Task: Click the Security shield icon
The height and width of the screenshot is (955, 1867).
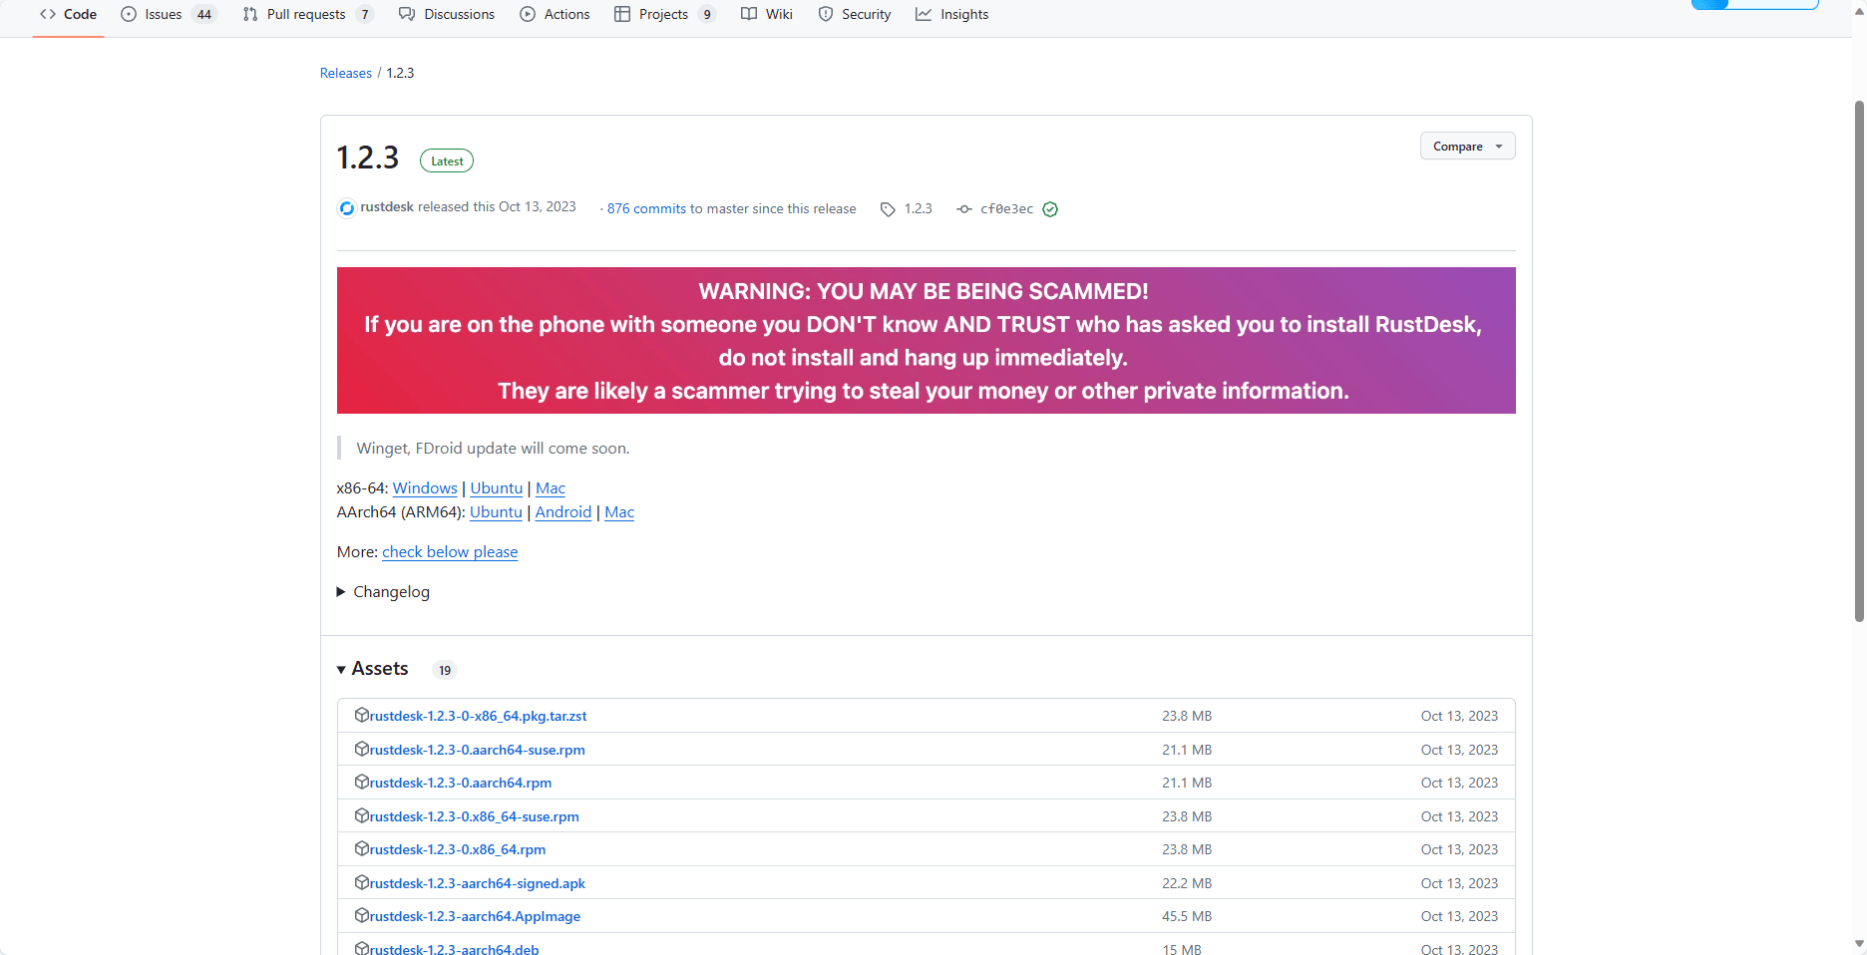Action: (x=826, y=14)
